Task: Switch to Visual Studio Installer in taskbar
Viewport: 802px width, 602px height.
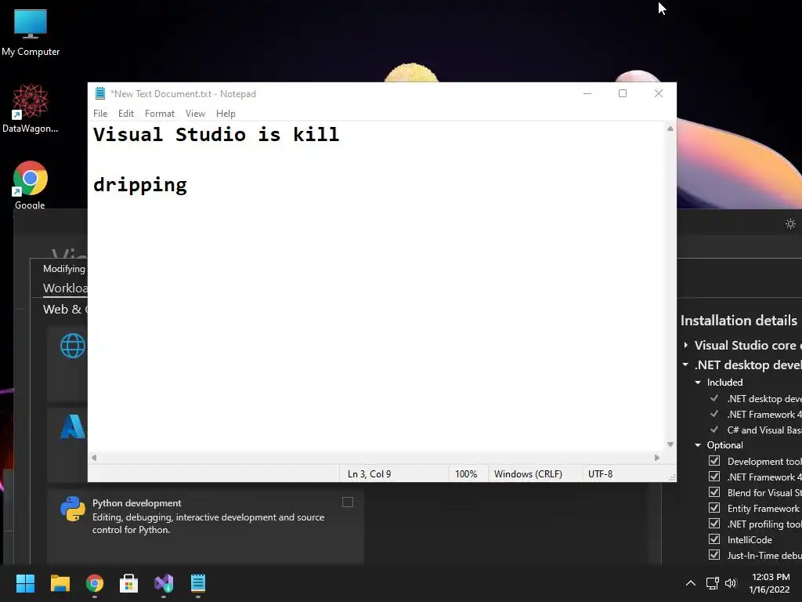Action: tap(164, 583)
